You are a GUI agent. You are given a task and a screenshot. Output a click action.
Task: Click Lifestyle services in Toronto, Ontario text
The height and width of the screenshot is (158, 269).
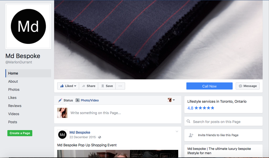[217, 101]
